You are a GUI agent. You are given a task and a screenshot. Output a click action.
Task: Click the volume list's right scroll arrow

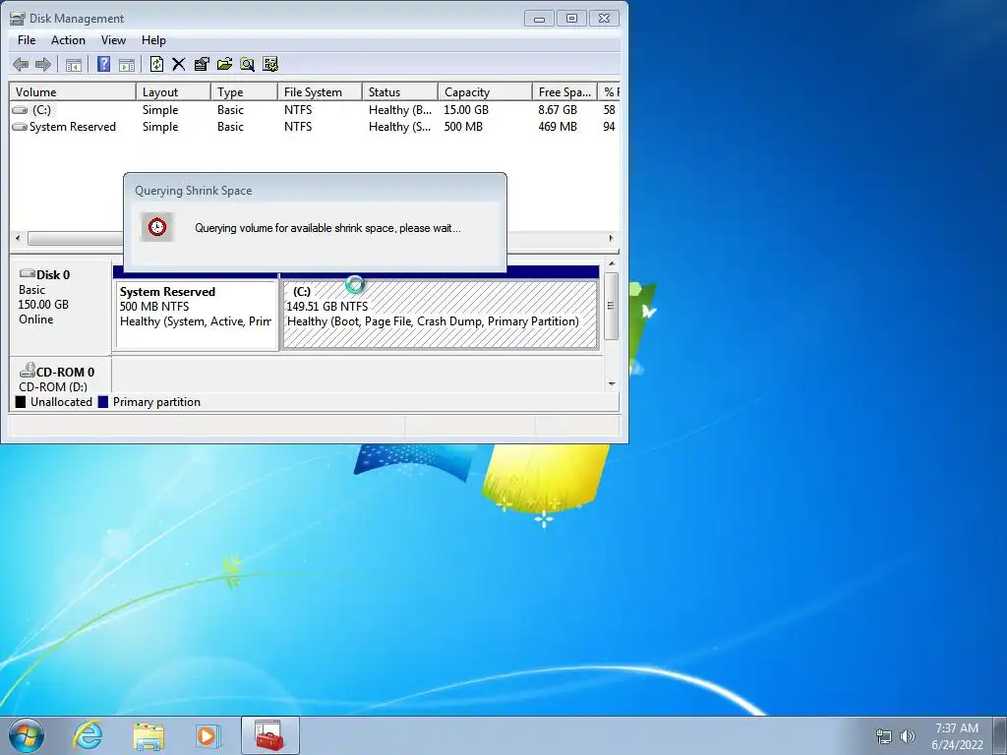[611, 238]
